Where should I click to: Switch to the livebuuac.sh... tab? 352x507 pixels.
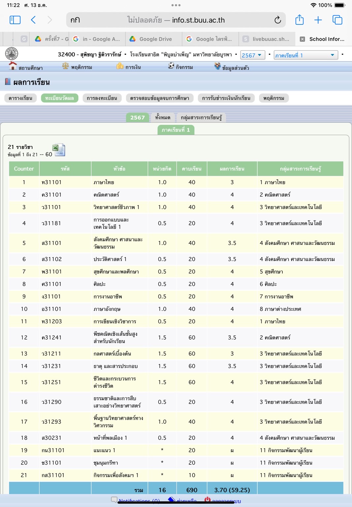click(267, 39)
